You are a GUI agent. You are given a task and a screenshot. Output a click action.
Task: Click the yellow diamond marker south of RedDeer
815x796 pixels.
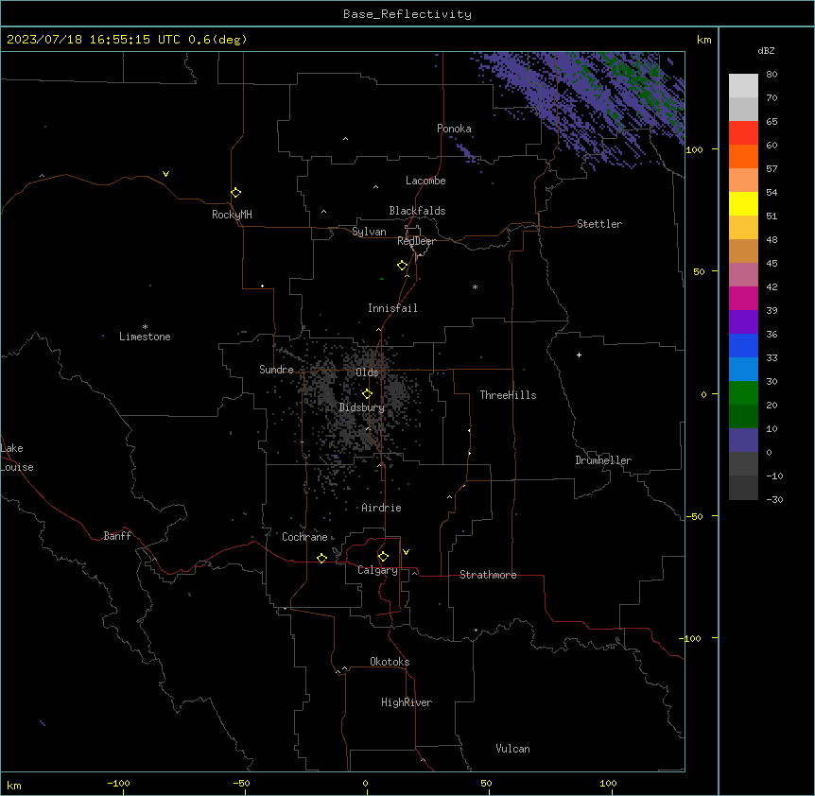coord(402,266)
